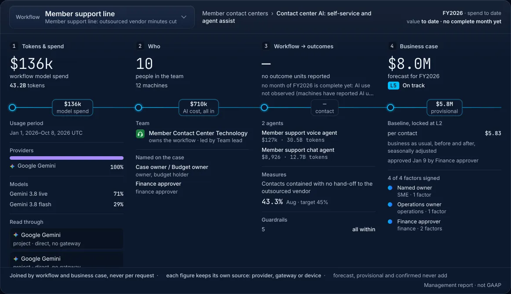Click the $5.83 per contact baseline value

(493, 133)
